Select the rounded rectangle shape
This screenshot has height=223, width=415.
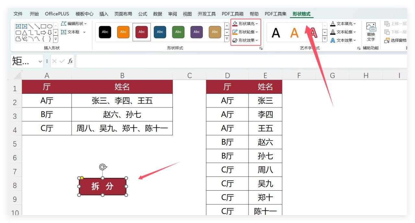[18, 32]
